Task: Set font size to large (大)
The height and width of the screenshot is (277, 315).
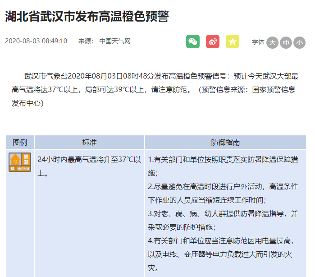Action: pyautogui.click(x=272, y=42)
